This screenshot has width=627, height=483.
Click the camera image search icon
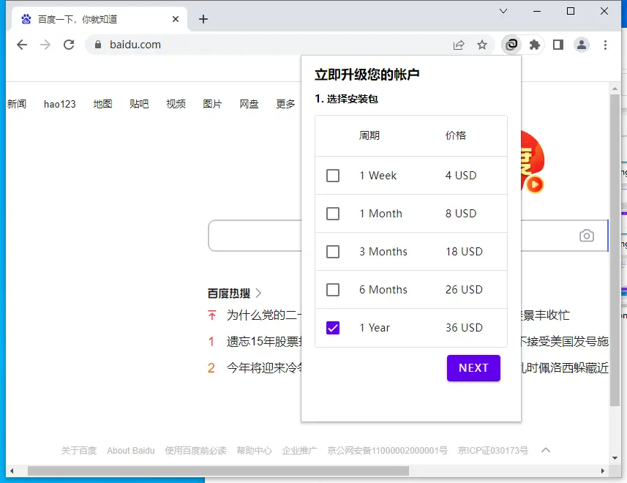pos(586,236)
